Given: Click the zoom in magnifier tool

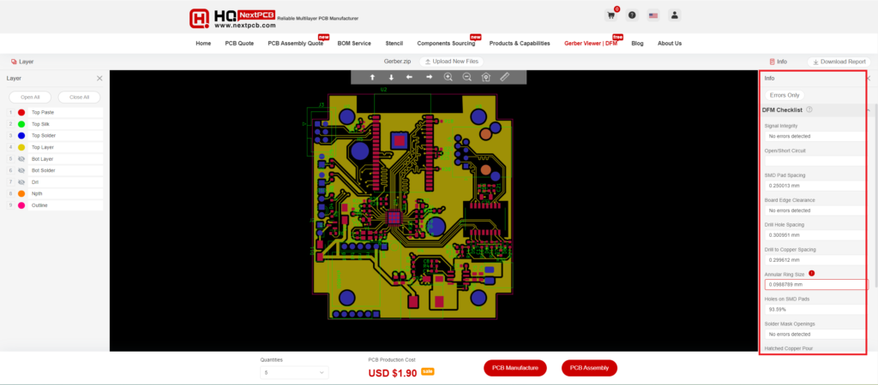Looking at the screenshot, I should pyautogui.click(x=448, y=77).
